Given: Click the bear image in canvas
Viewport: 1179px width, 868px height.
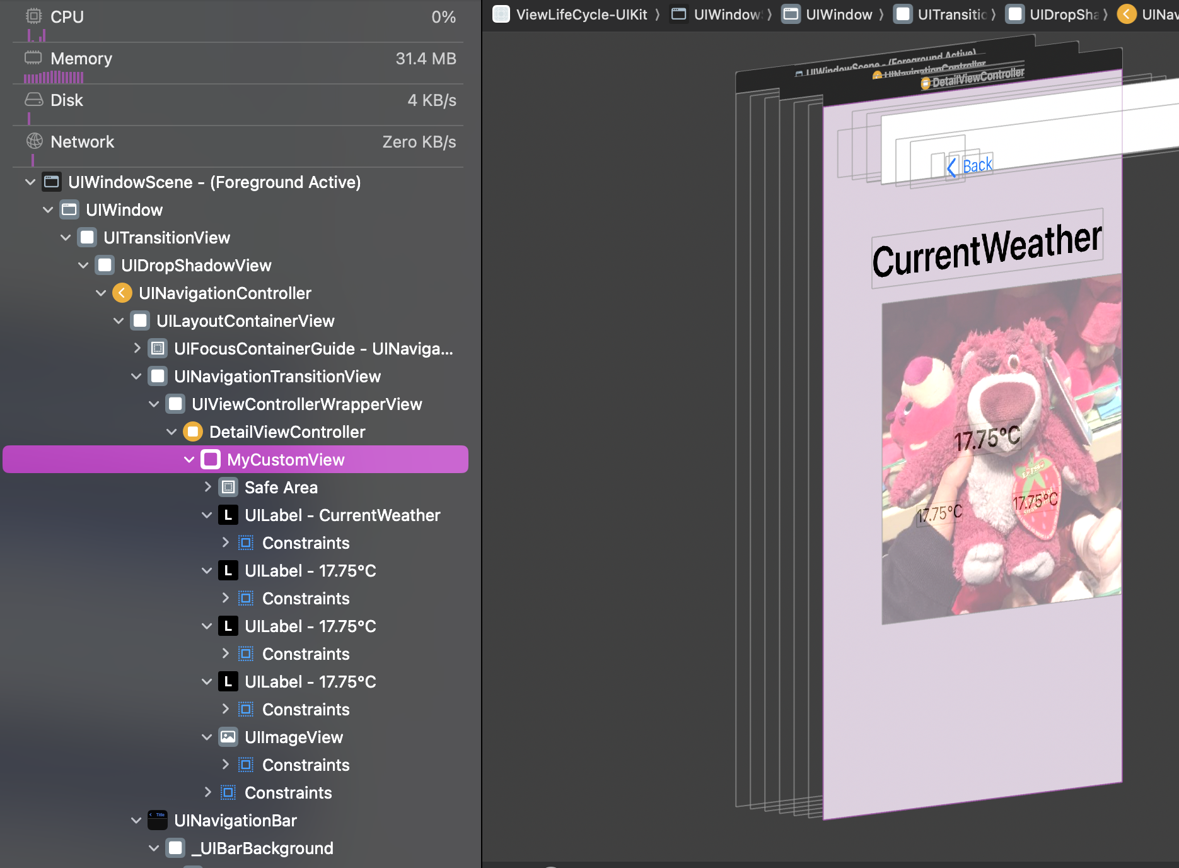Looking at the screenshot, I should point(1001,448).
